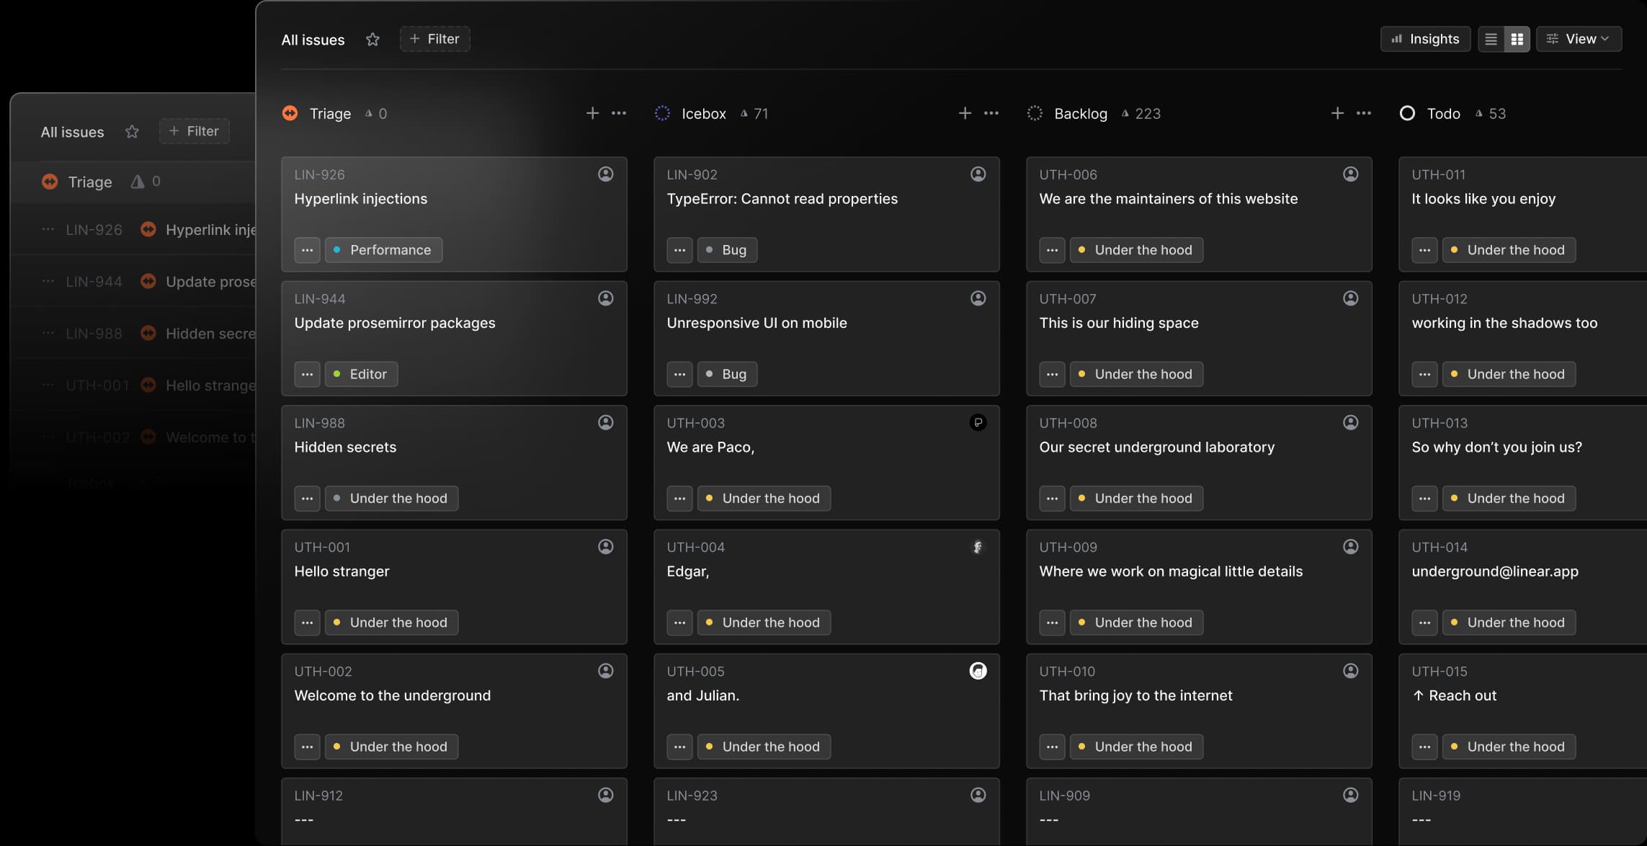Switch to list layout view
Viewport: 1647px width, 846px height.
1491,40
